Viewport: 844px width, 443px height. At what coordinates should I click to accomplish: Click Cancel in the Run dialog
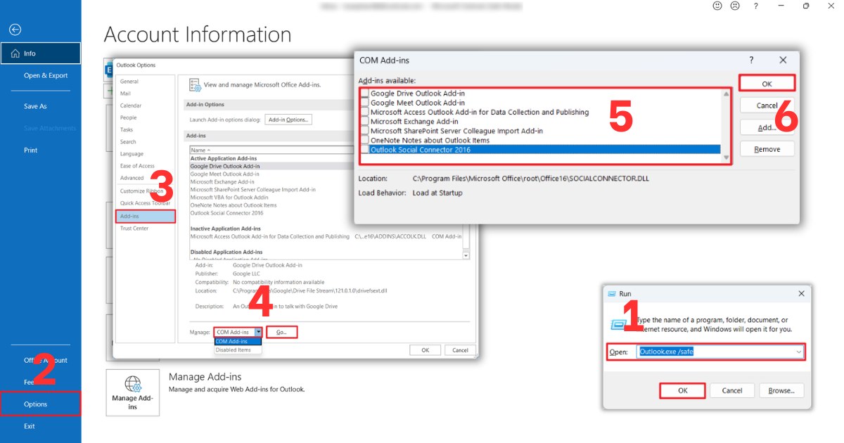(732, 390)
